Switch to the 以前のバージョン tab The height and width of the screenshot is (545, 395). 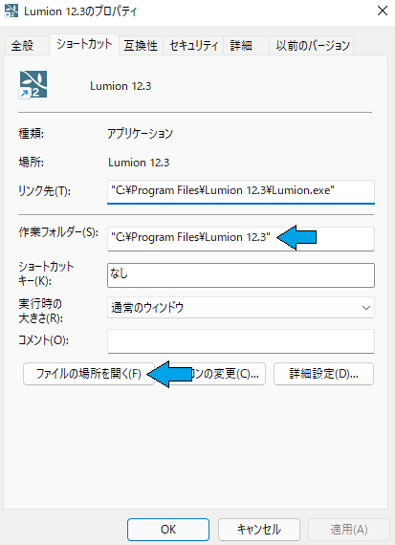tap(312, 46)
